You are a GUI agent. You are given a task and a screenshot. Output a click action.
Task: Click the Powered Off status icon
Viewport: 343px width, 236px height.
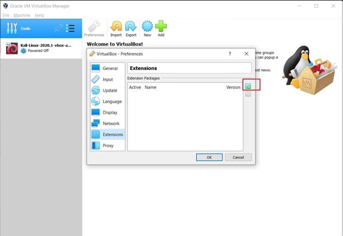24,50
